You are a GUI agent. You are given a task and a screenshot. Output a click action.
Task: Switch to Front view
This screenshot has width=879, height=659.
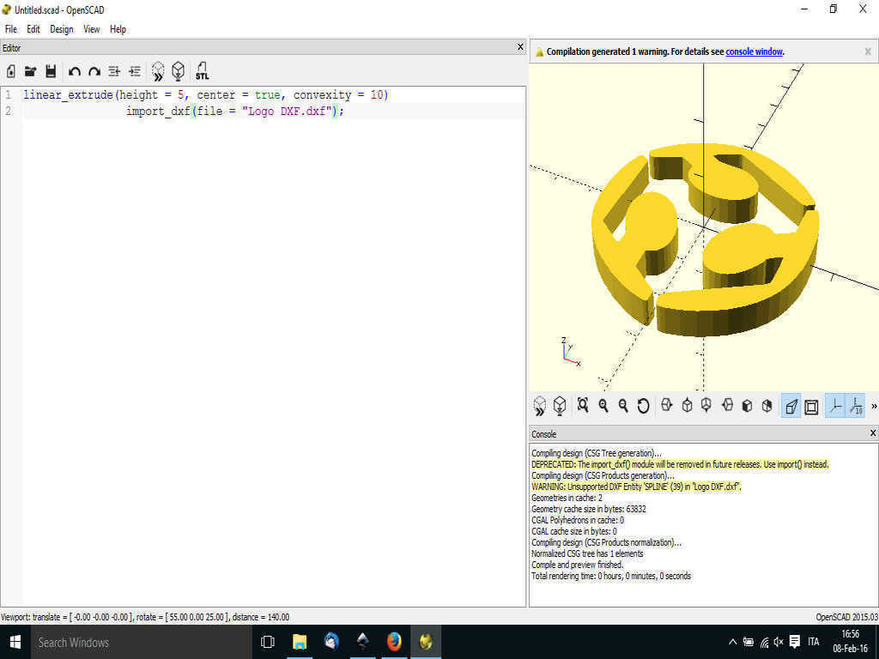pyautogui.click(x=747, y=405)
